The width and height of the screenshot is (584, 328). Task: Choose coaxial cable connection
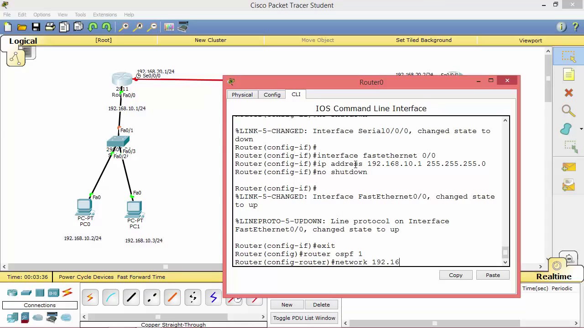coord(214,298)
